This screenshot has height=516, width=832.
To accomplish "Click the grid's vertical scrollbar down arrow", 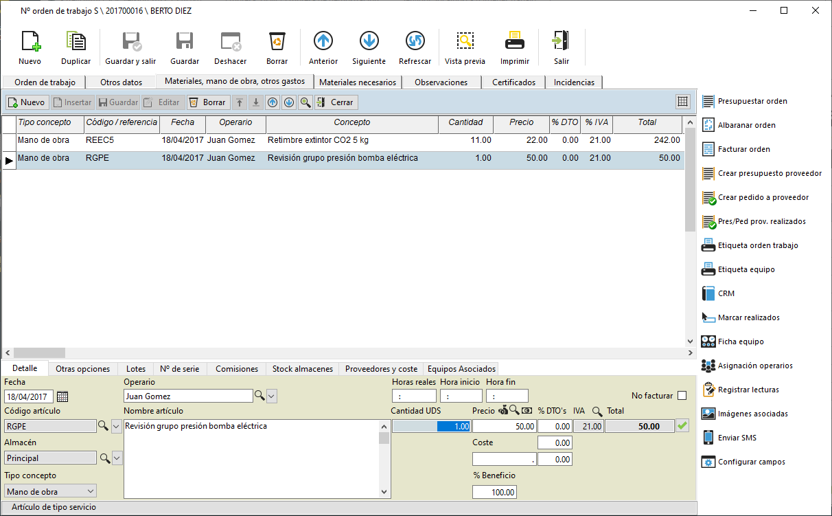I will pyautogui.click(x=690, y=341).
